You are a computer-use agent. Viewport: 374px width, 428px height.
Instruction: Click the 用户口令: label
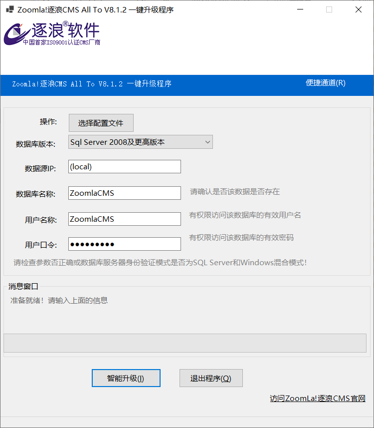click(x=41, y=245)
